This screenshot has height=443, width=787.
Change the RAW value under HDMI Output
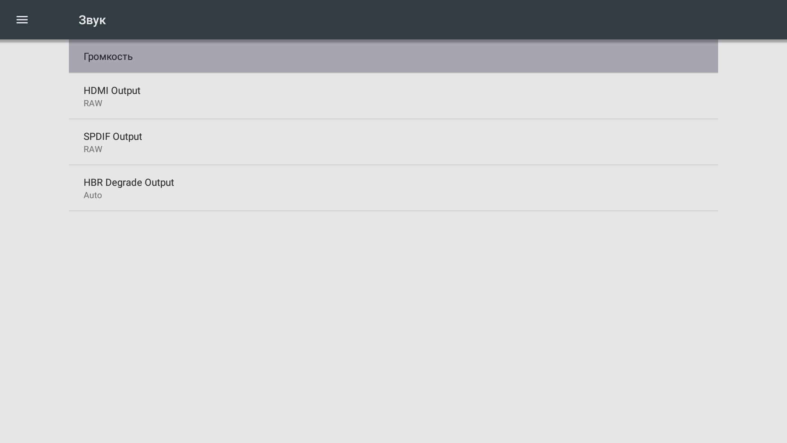[93, 103]
